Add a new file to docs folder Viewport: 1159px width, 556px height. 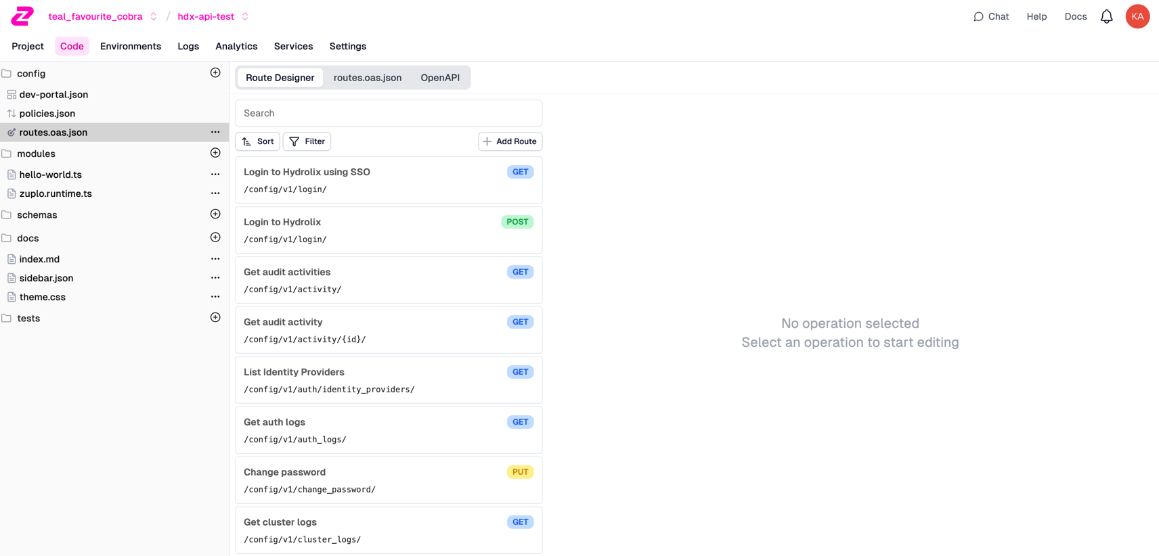215,237
